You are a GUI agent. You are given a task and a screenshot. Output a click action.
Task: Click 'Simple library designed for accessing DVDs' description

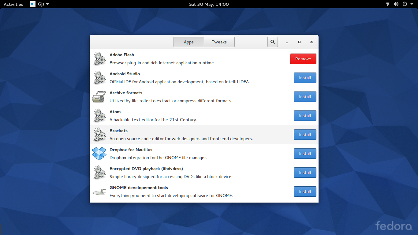[x=171, y=177]
